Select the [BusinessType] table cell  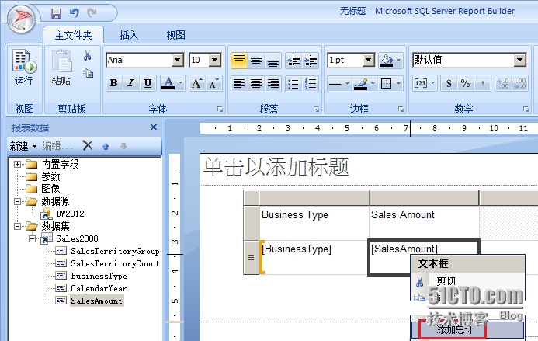(x=314, y=257)
